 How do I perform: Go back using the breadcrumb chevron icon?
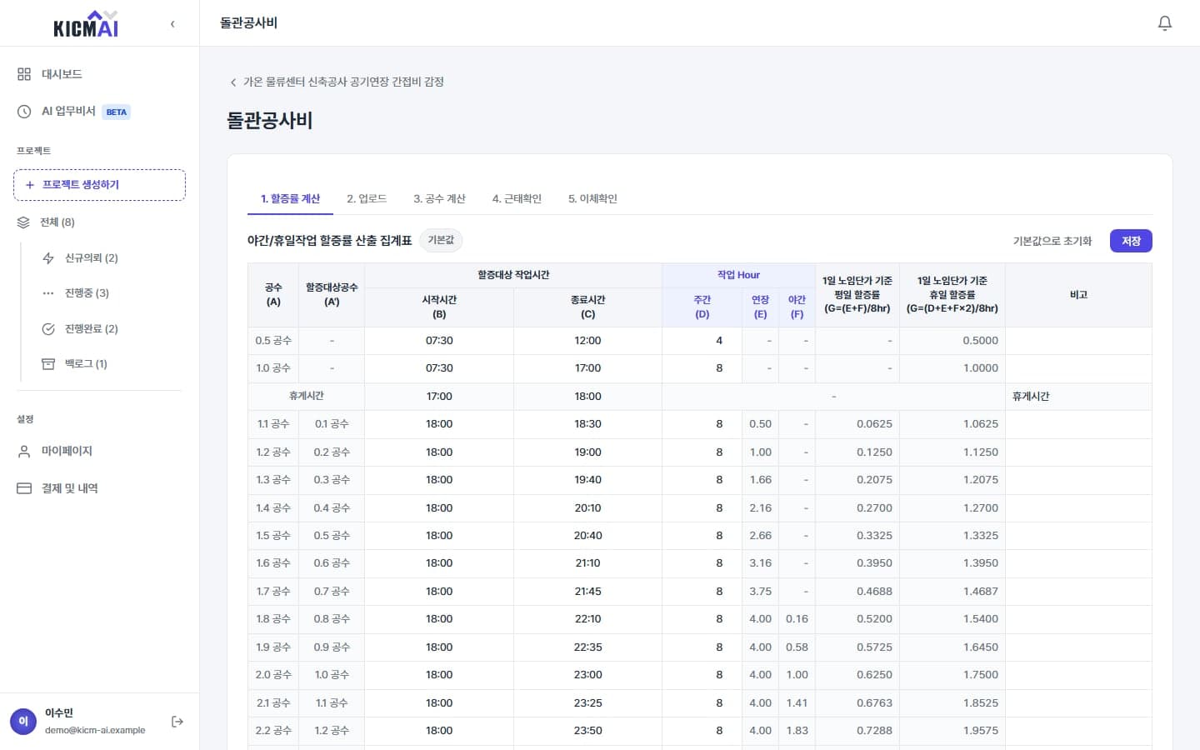[233, 82]
